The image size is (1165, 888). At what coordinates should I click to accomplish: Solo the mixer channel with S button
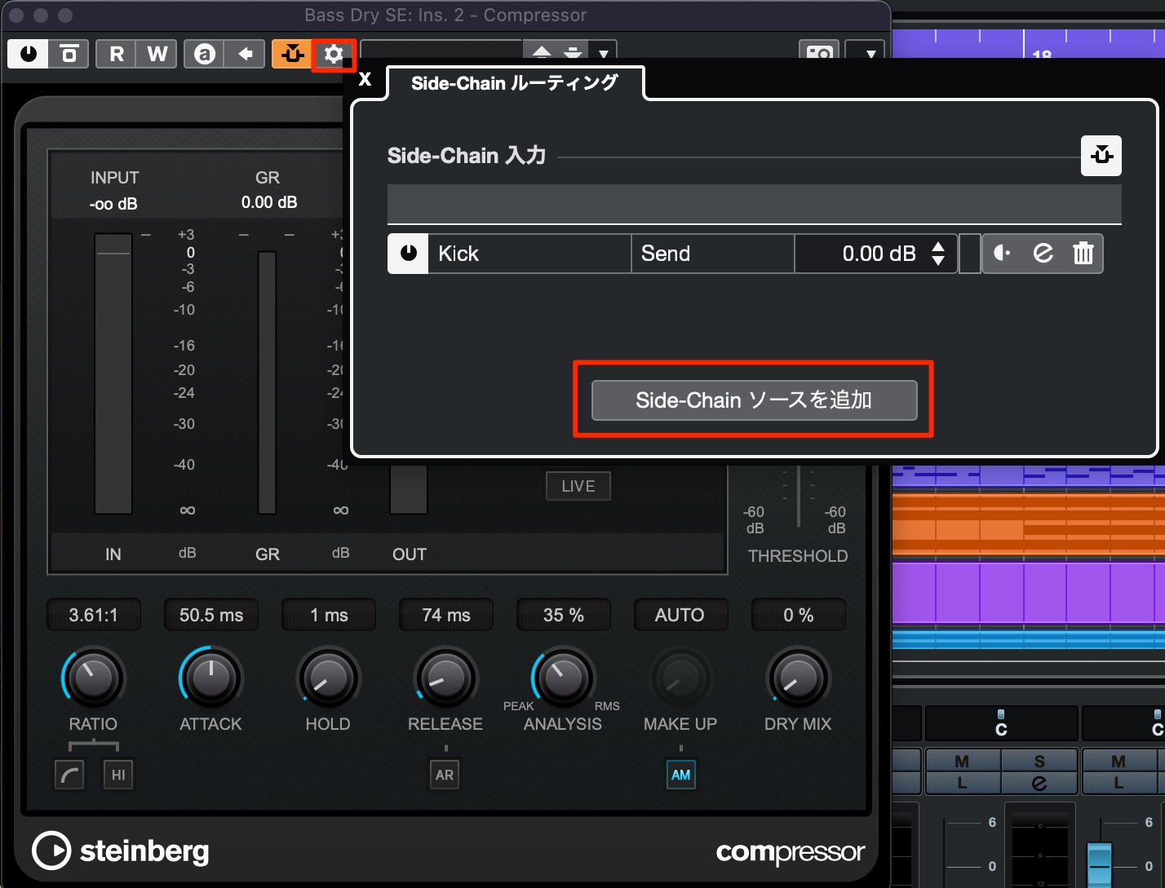pyautogui.click(x=1039, y=761)
